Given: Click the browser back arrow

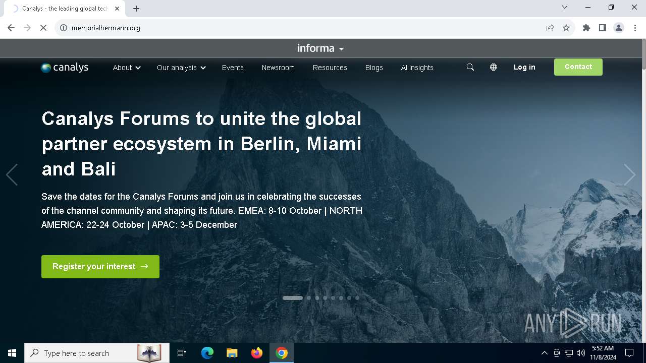Looking at the screenshot, I should [x=11, y=28].
